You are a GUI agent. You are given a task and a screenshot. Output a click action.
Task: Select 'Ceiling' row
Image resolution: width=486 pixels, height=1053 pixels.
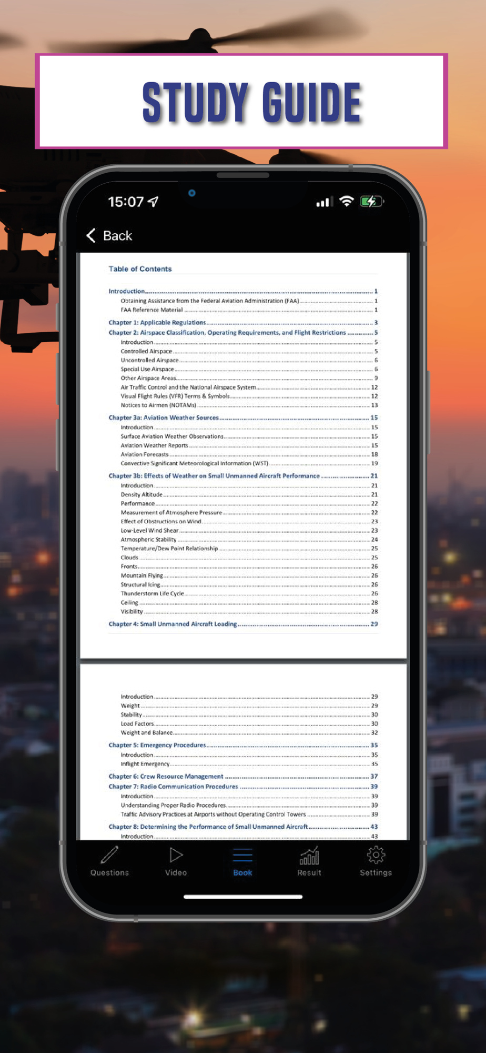249,602
